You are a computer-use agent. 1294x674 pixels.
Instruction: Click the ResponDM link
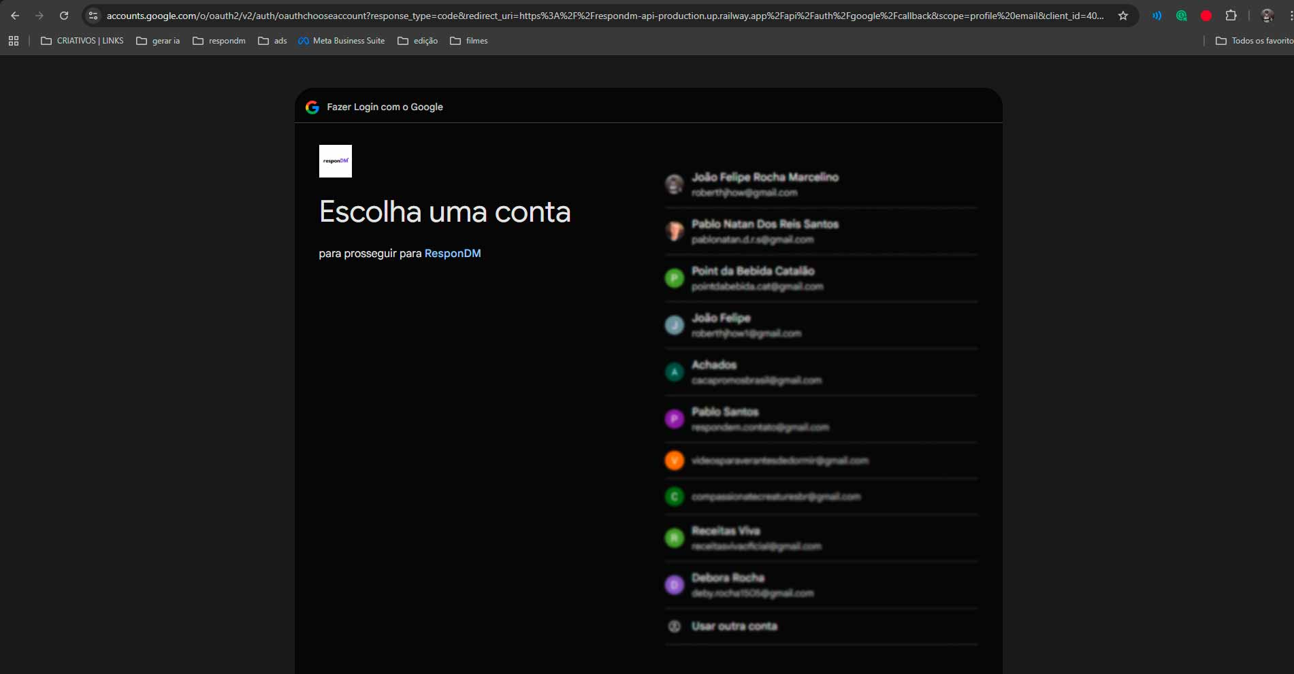point(452,253)
